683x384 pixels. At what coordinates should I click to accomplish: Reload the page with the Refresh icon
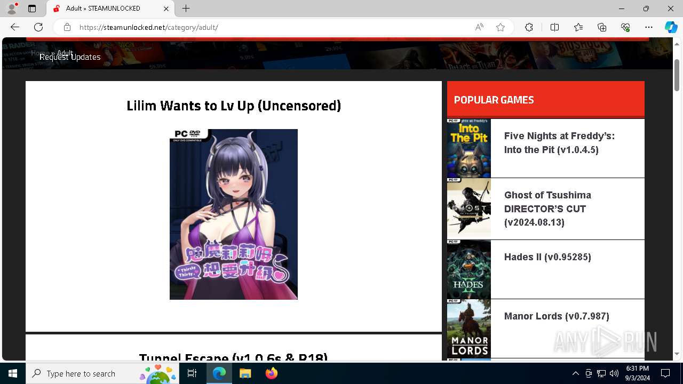(x=38, y=27)
